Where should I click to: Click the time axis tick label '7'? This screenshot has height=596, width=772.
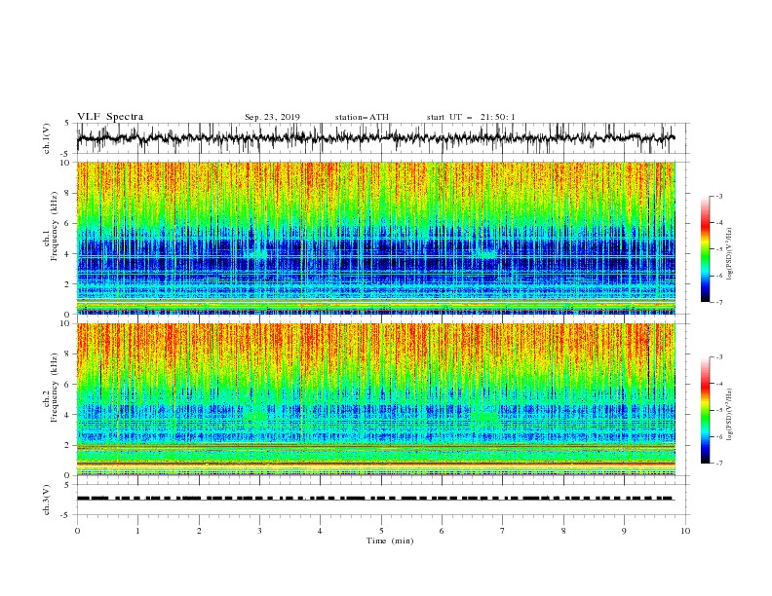pos(503,531)
